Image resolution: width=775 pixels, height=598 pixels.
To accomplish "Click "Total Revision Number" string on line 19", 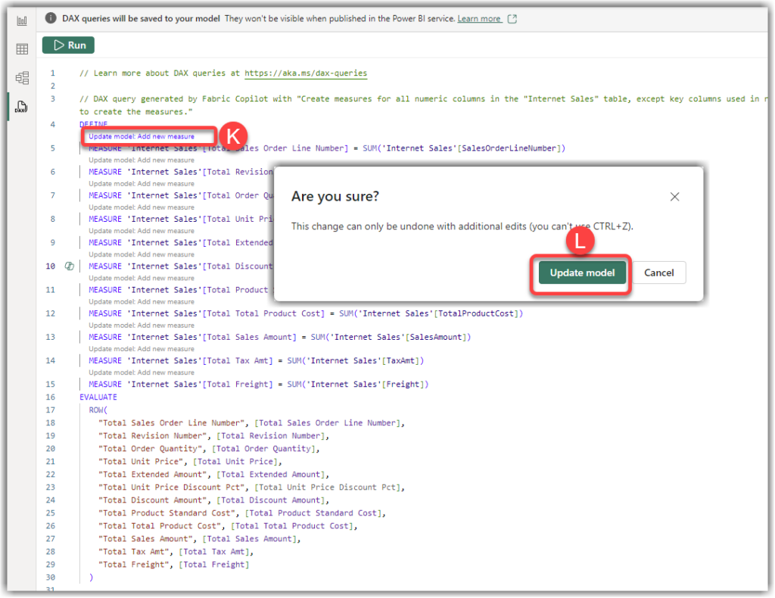I will point(153,436).
